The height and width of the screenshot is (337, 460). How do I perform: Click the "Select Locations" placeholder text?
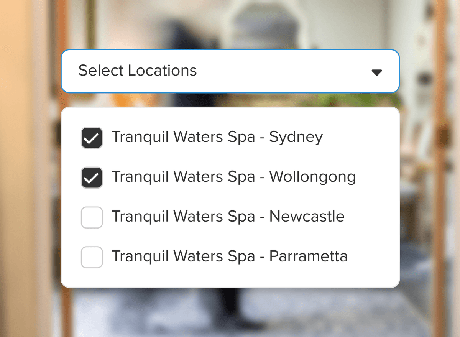pos(138,71)
